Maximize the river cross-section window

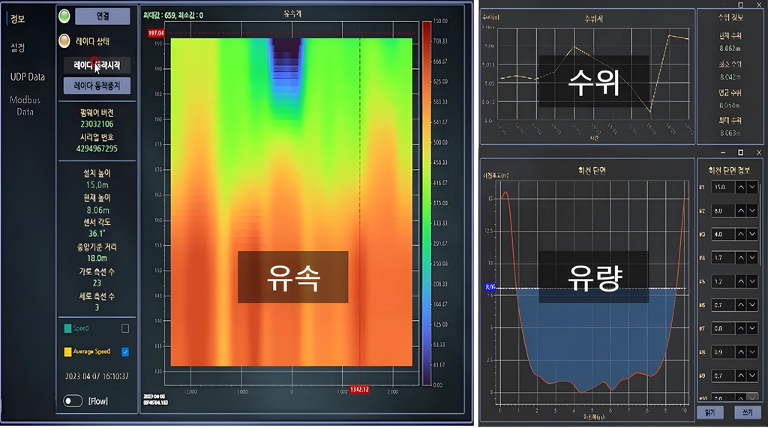[x=740, y=152]
